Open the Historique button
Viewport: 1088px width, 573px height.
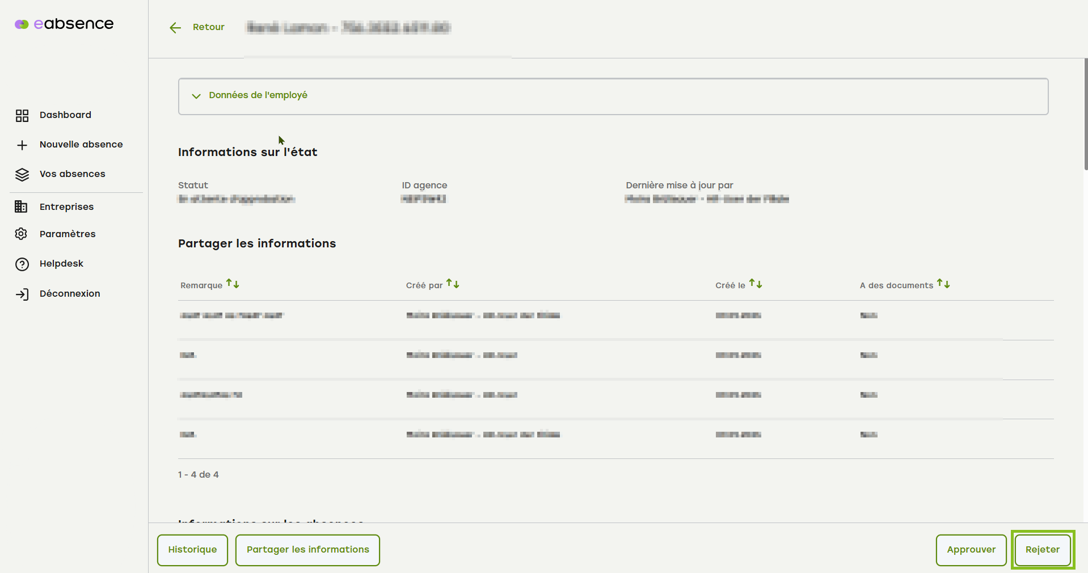[x=192, y=550]
